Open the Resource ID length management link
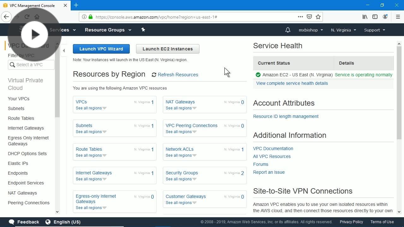404x227 pixels. [286, 116]
